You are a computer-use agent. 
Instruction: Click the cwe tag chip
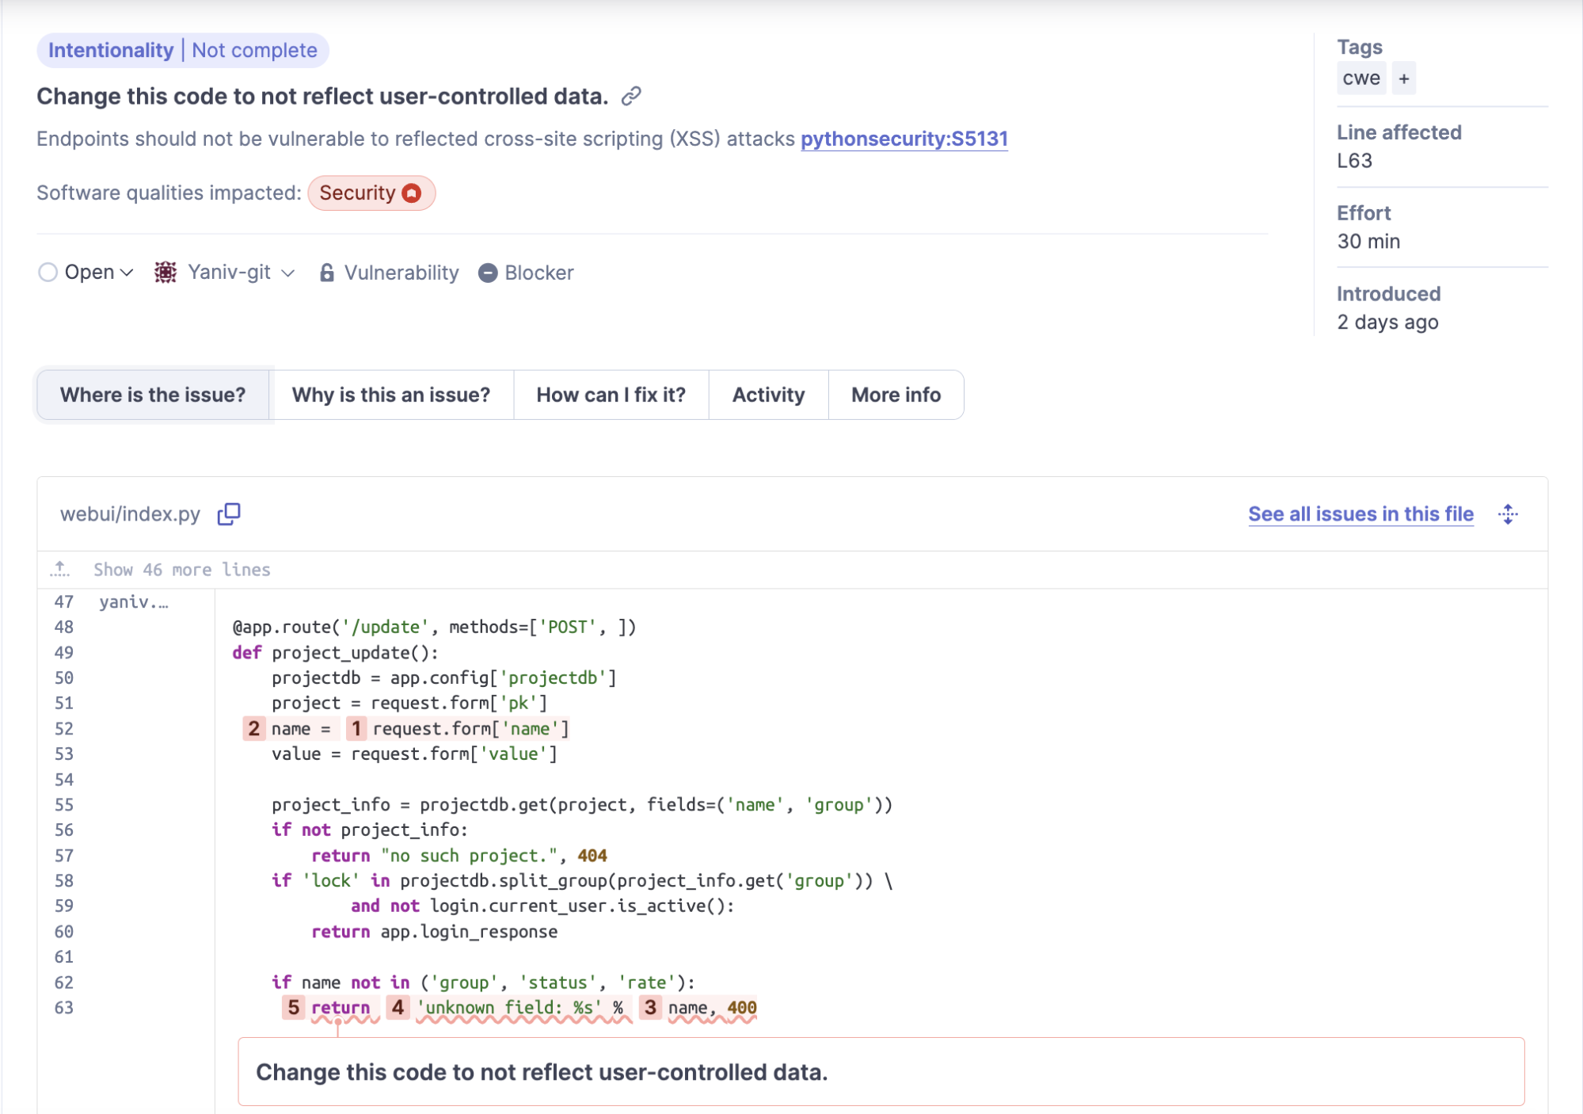tap(1360, 78)
